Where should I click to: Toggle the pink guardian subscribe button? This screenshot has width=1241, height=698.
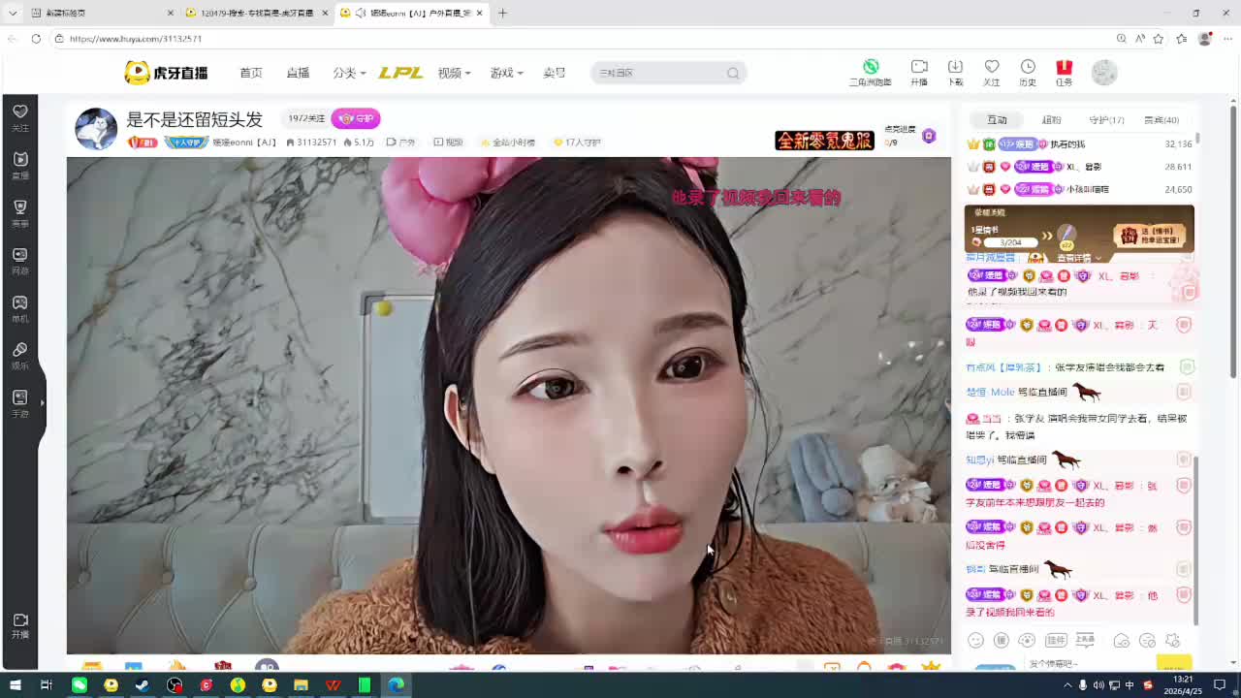coord(356,118)
